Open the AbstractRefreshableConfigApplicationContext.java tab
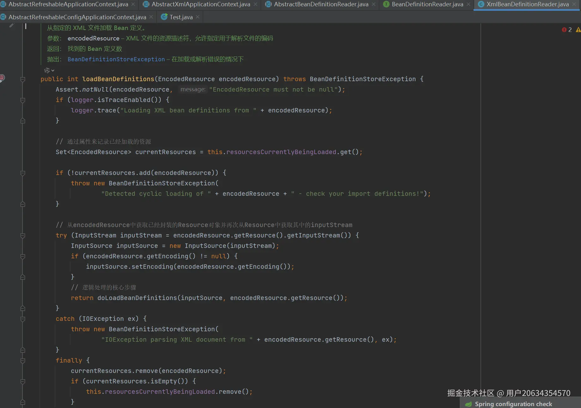This screenshot has width=581, height=408. pos(77,17)
